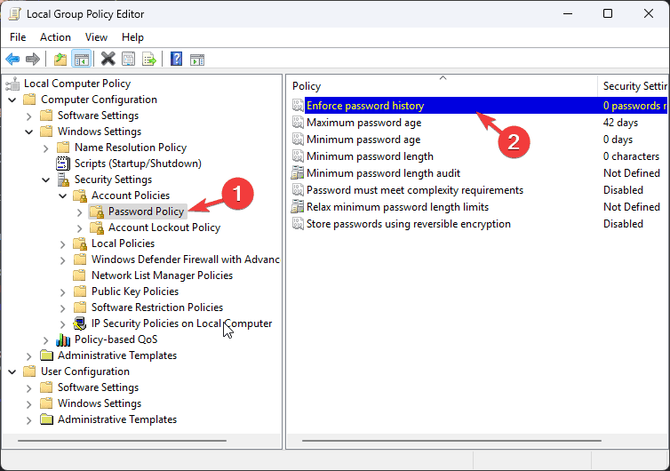Click the left pane horizontal scrollbar
Image resolution: width=670 pixels, height=471 pixels.
122,440
